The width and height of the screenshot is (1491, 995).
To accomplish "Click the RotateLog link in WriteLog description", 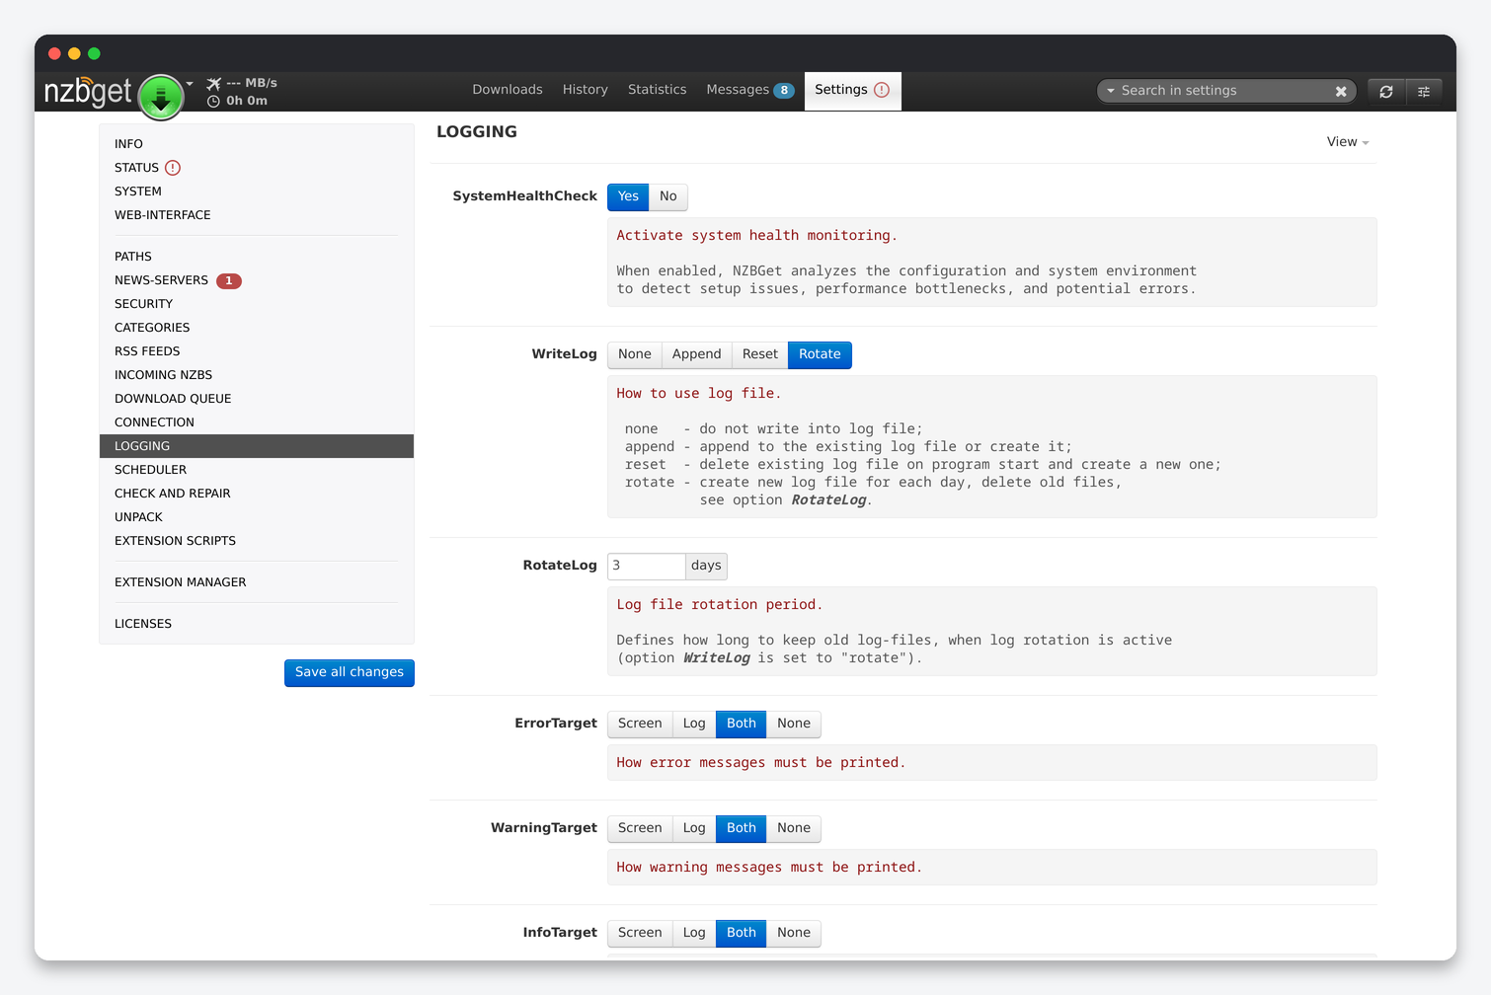I will [x=828, y=500].
